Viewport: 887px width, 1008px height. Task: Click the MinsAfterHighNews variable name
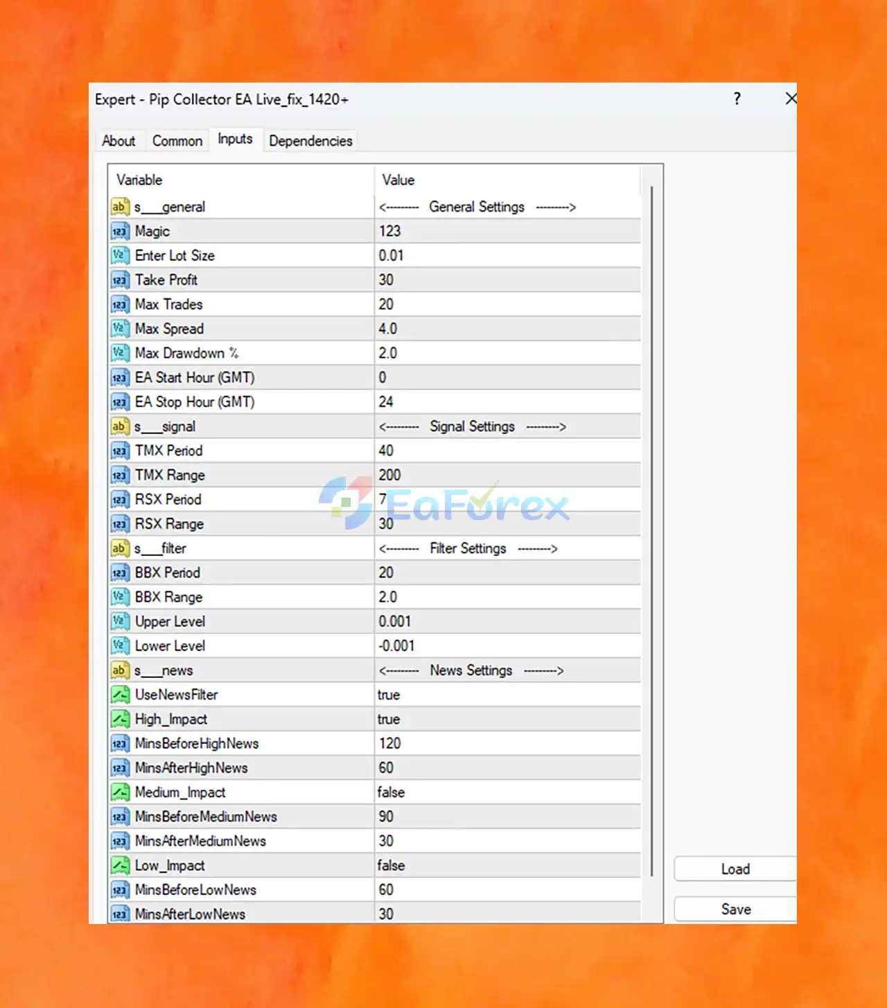pyautogui.click(x=191, y=768)
